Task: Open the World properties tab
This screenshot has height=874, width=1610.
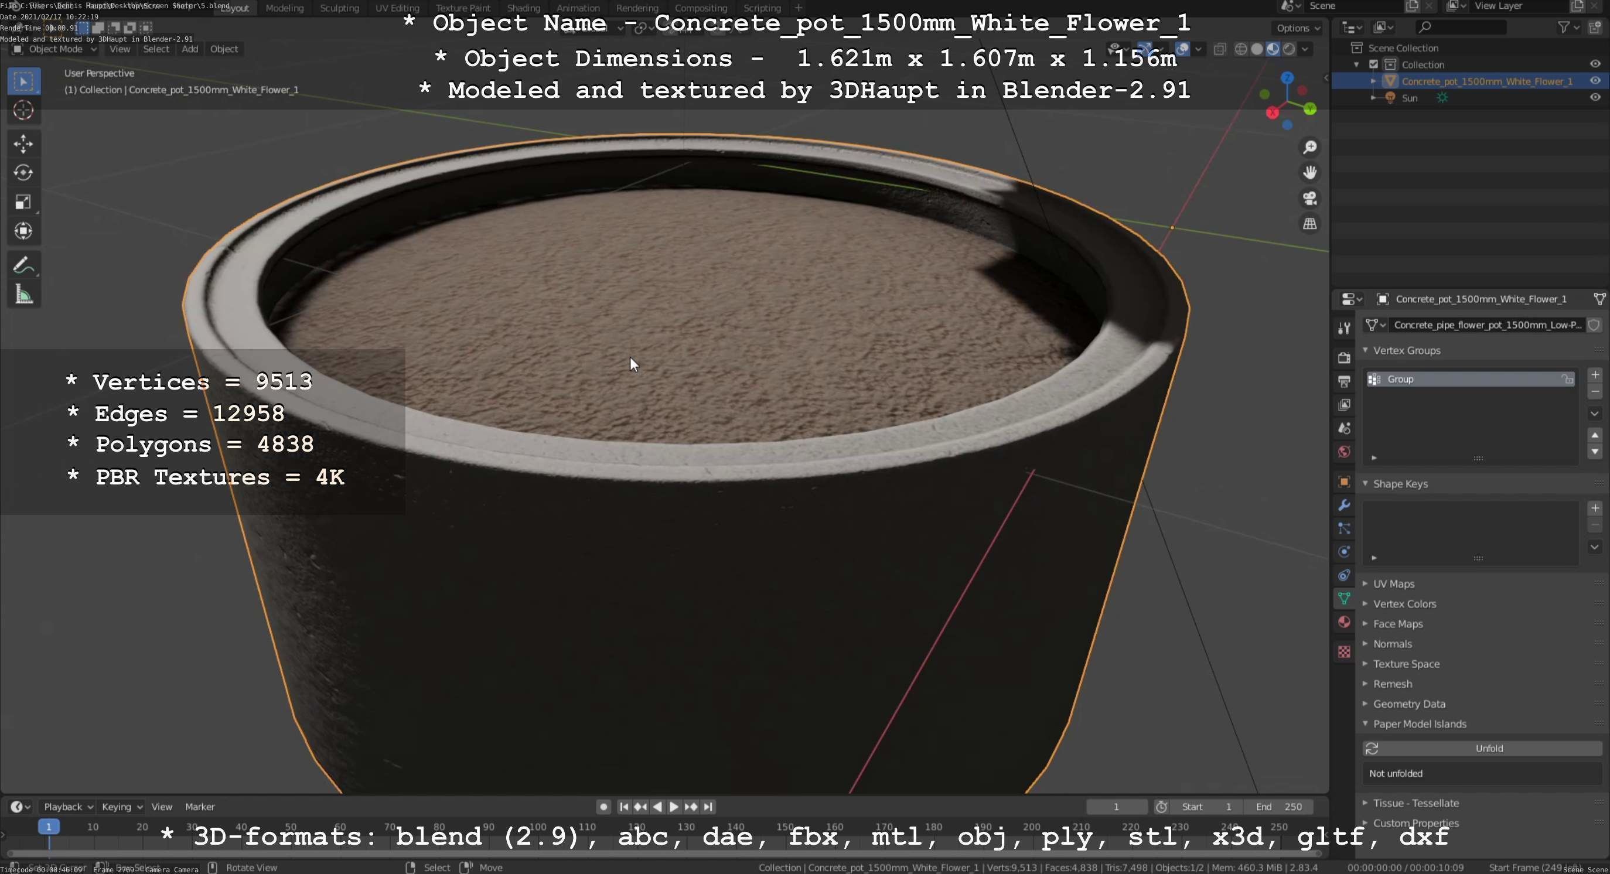Action: [1344, 452]
